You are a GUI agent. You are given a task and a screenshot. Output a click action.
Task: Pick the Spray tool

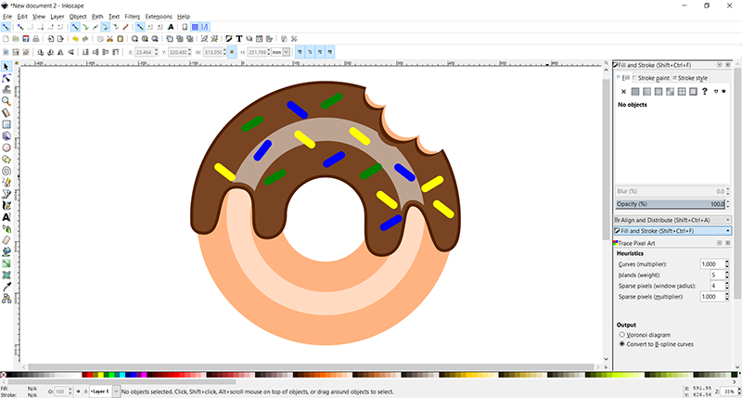pos(6,228)
